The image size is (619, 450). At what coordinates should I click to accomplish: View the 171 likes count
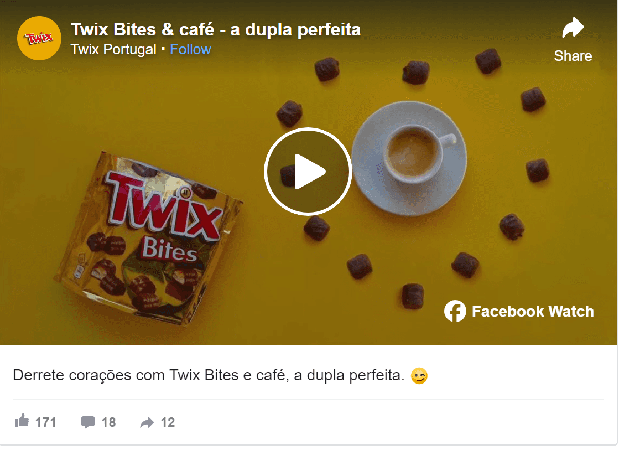coord(46,422)
